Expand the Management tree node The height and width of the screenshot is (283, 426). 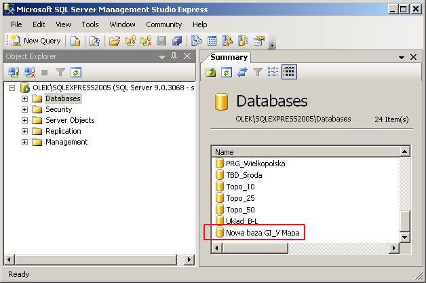[x=24, y=143]
